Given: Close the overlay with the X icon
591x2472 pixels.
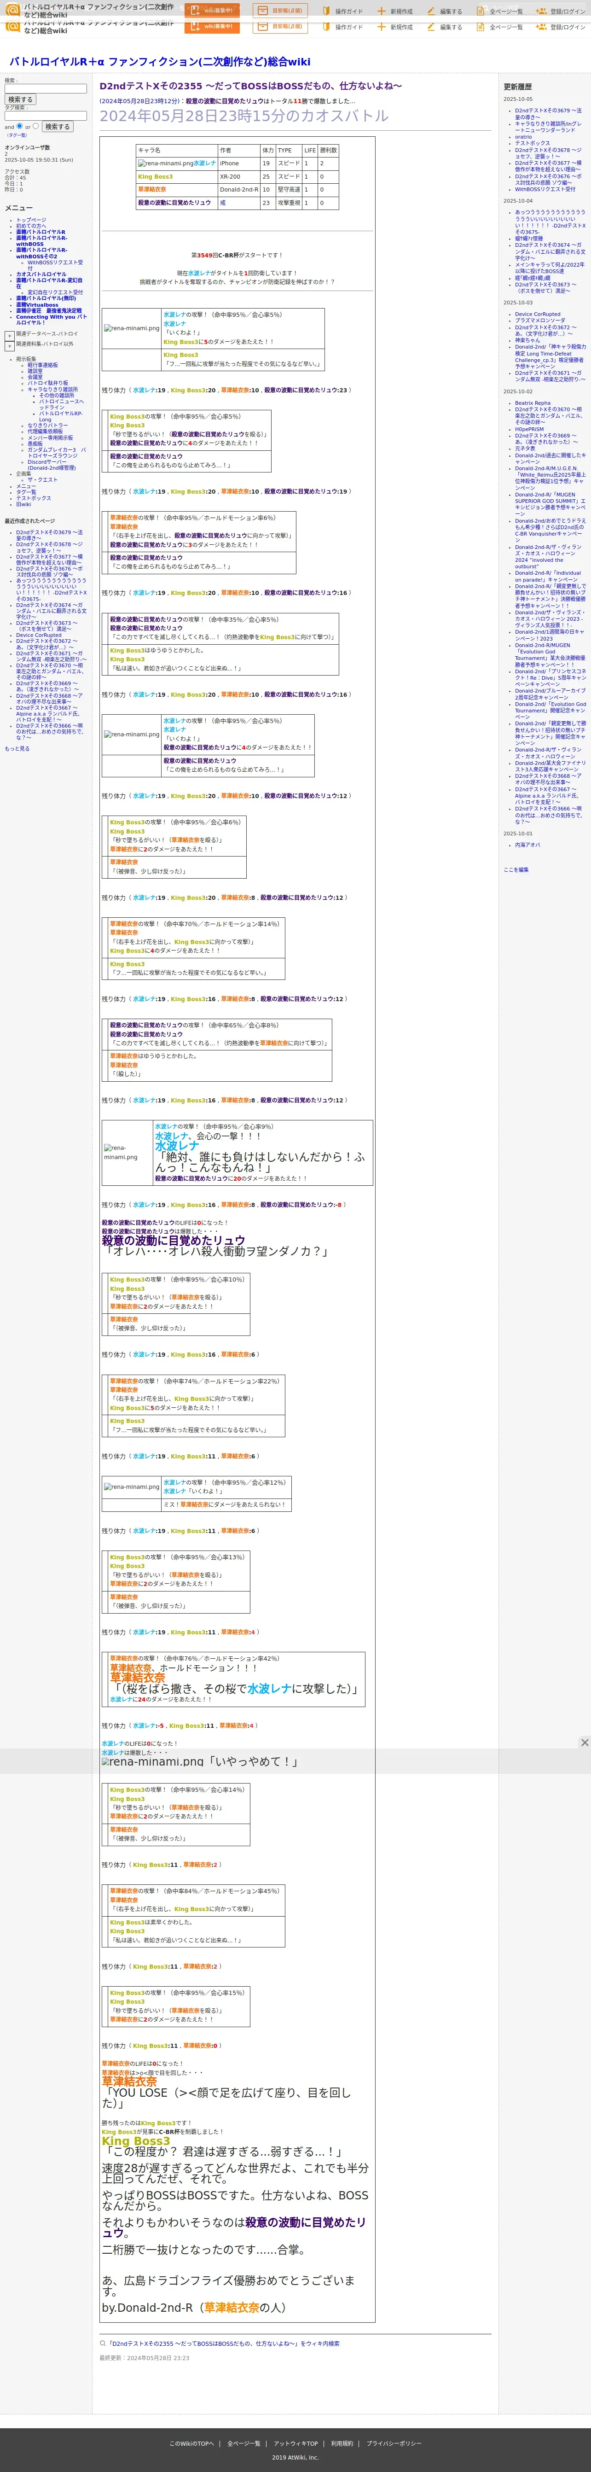Looking at the screenshot, I should click(x=584, y=1742).
